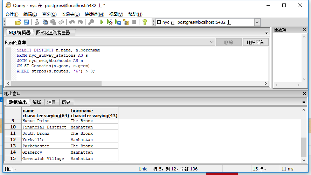Select the 数据输出 output tab
The image size is (311, 175).
tap(18, 102)
